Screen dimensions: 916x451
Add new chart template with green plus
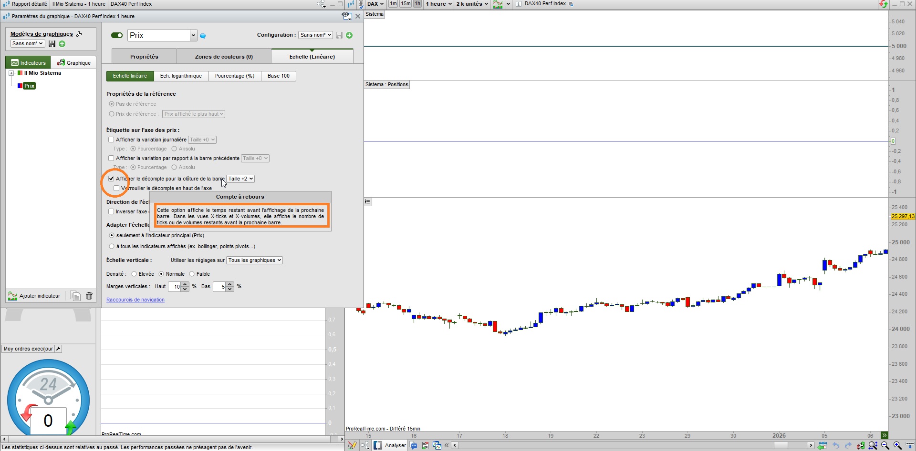point(62,44)
